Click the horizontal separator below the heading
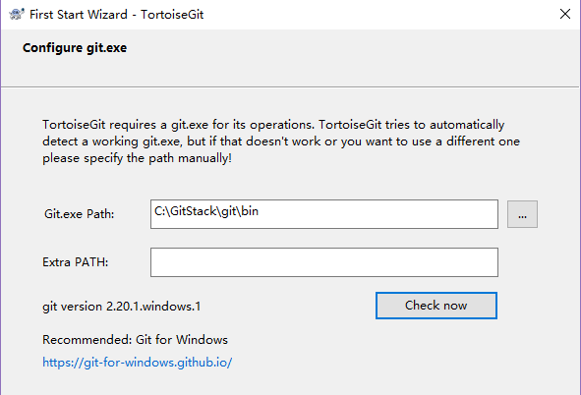This screenshot has height=395, width=581. (x=291, y=87)
